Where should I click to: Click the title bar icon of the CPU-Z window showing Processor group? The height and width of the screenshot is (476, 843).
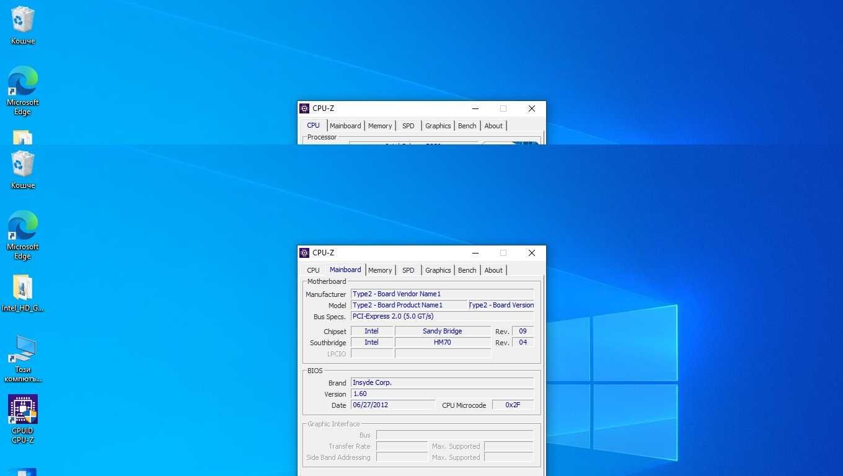tap(304, 108)
